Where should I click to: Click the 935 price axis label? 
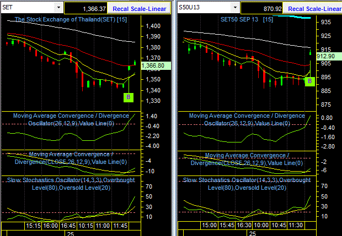[326, 22]
